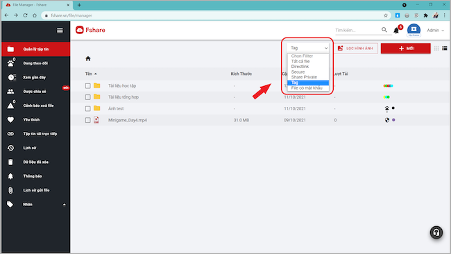
Task: Click LỌC HÌNH ẢNH button
Action: [356, 49]
